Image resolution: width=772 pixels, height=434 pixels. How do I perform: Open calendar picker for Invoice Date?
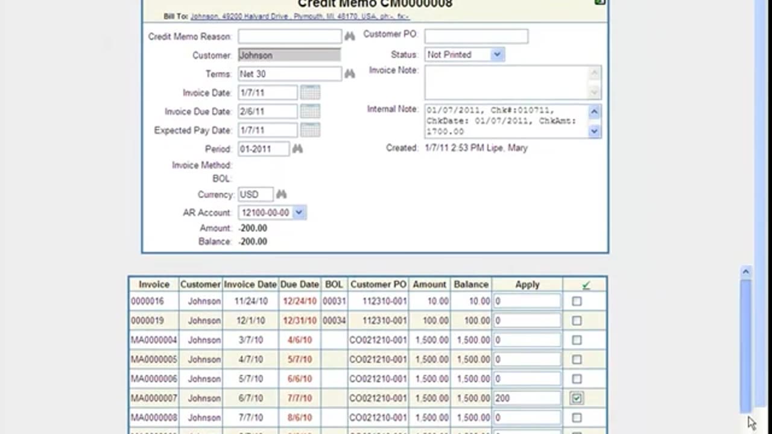point(311,93)
